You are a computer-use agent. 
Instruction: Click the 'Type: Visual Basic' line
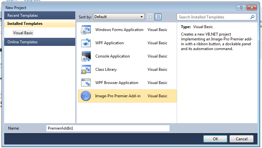197,27
